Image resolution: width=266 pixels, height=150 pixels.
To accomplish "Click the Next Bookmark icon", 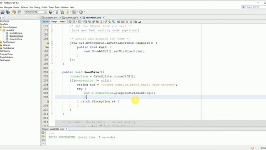I will 110,22.
